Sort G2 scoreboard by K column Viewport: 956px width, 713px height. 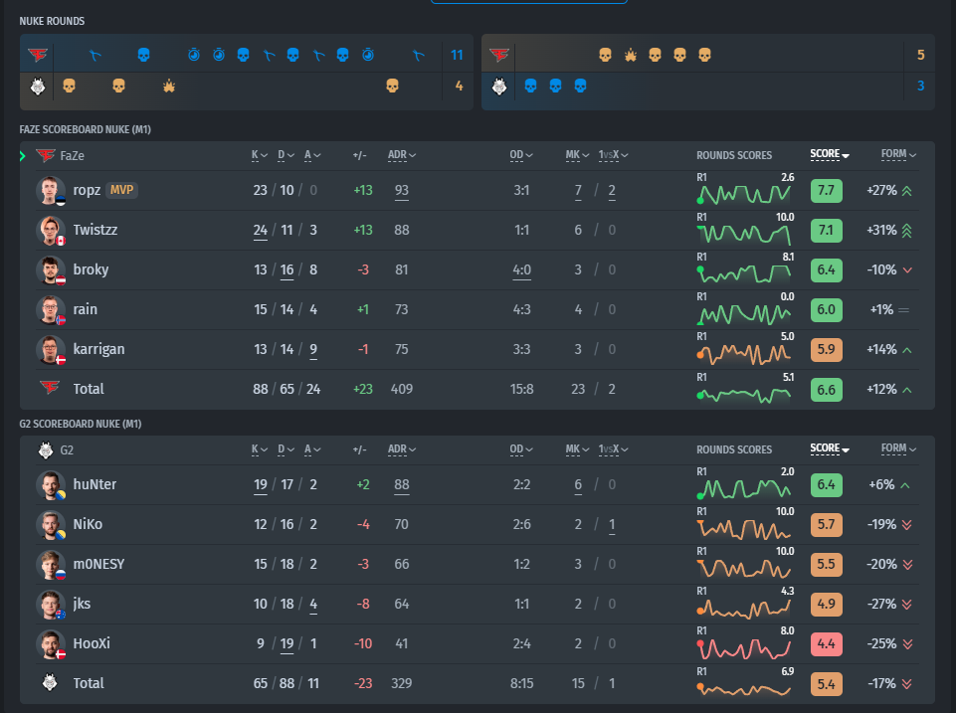tap(260, 449)
